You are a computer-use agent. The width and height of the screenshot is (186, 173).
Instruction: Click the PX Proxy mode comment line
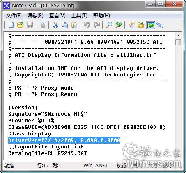[41, 88]
